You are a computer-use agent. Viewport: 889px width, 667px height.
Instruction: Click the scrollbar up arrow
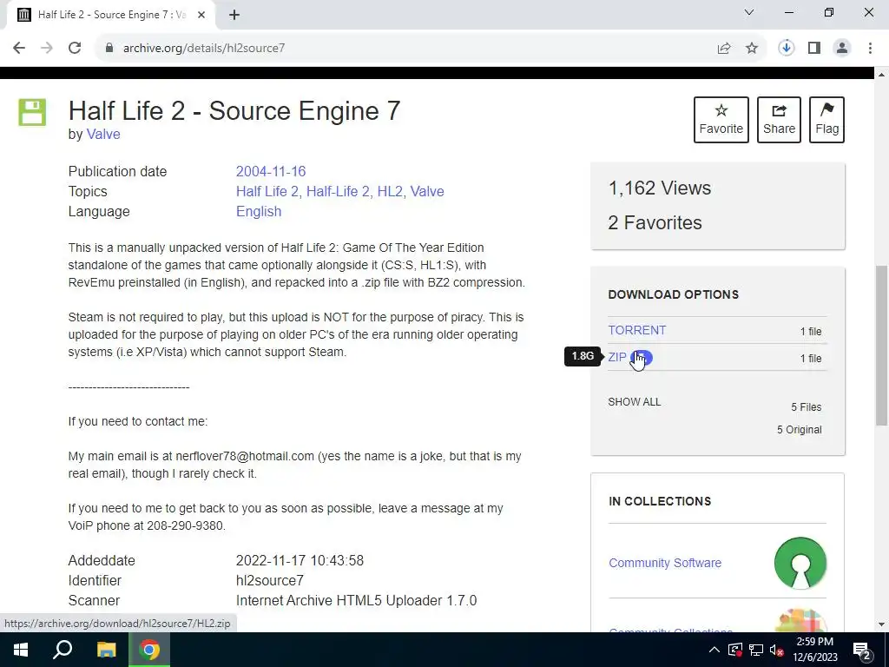click(x=881, y=75)
